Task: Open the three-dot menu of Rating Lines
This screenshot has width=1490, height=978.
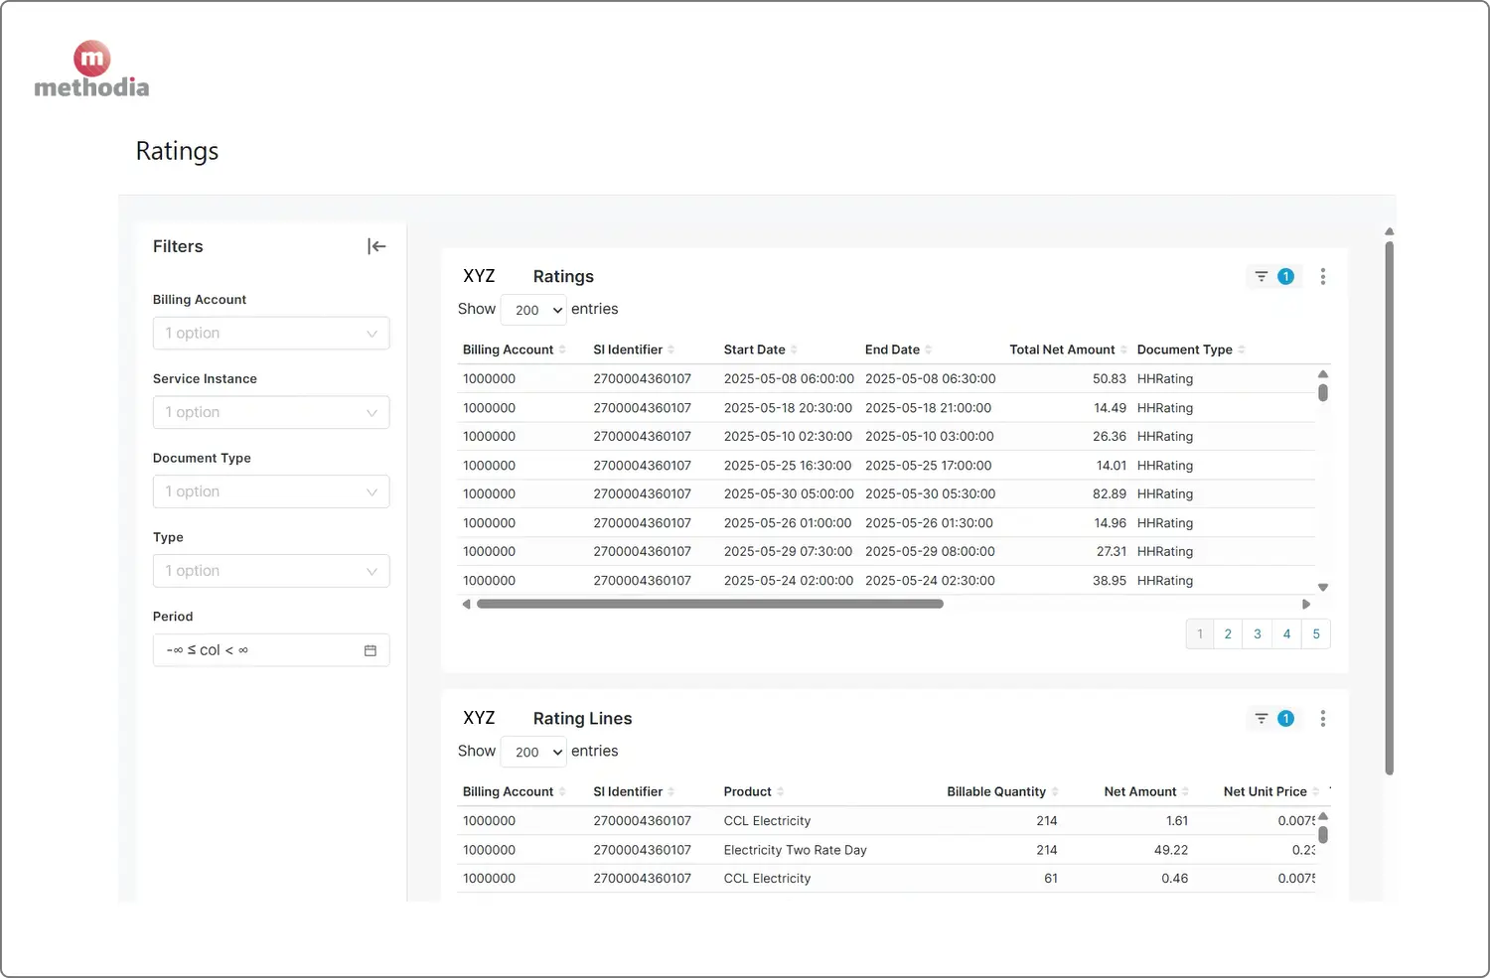Action: pos(1322,718)
